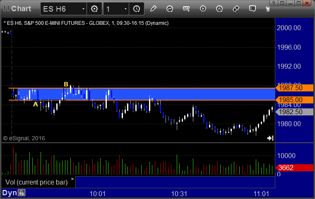Click the 2000.00 price axis label
Viewport: 315px width, 199px height.
click(289, 28)
